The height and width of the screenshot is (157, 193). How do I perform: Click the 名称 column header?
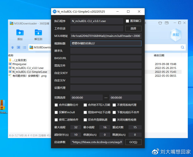(11, 55)
